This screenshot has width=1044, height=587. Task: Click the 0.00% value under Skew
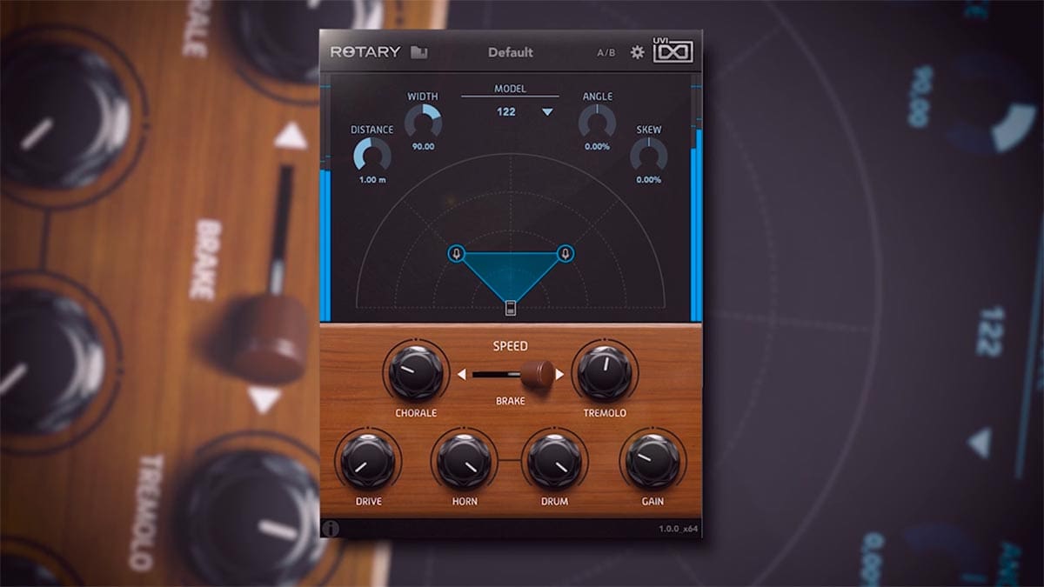pyautogui.click(x=649, y=180)
